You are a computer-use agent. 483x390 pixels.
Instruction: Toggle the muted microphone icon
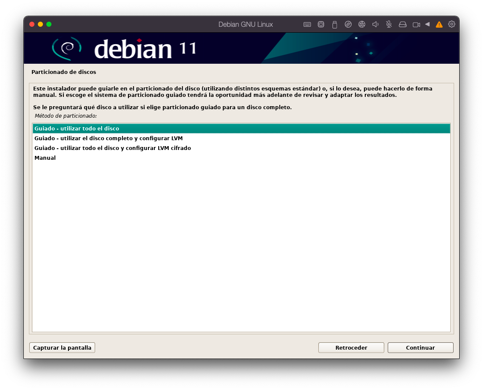(x=389, y=25)
